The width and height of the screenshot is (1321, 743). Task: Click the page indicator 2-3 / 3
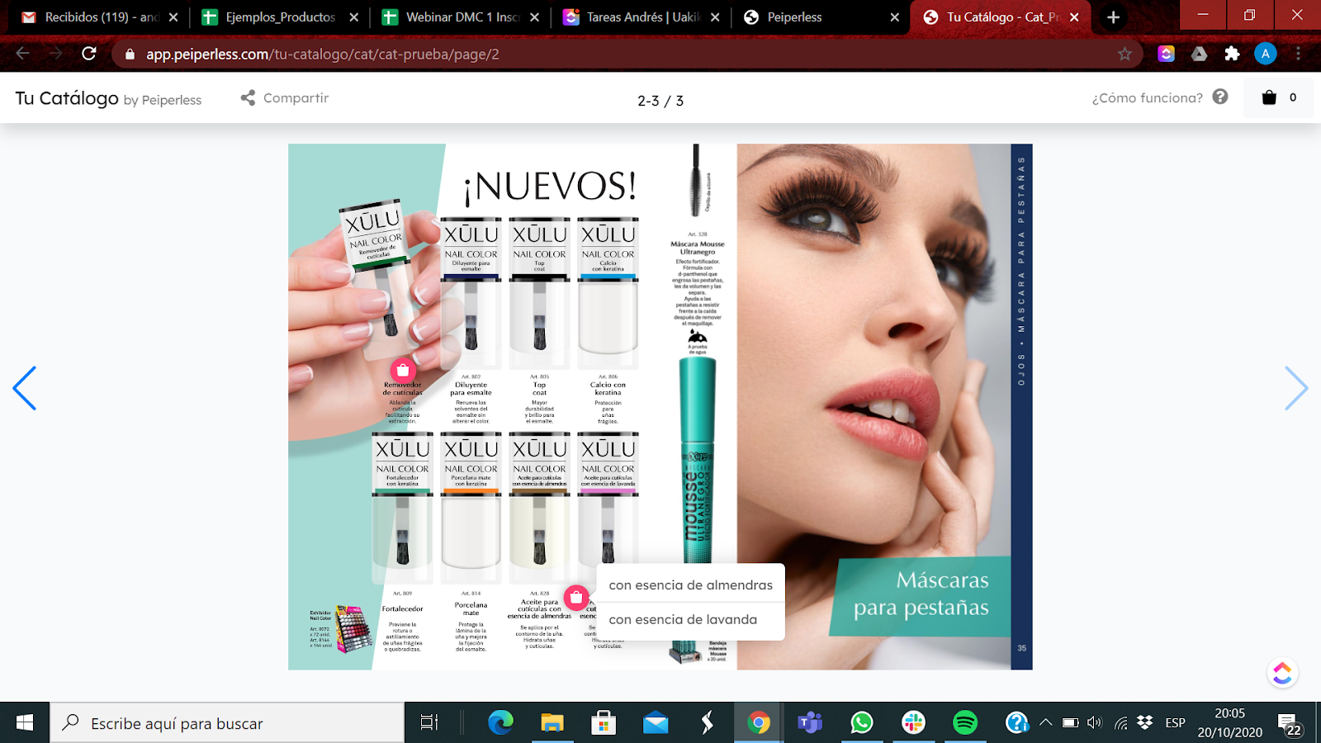pos(660,101)
